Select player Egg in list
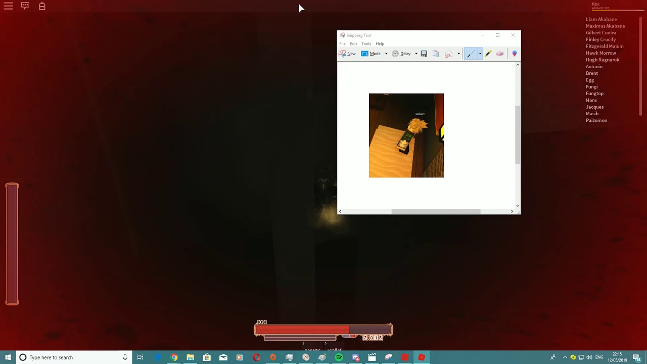This screenshot has height=364, width=647. tap(590, 80)
